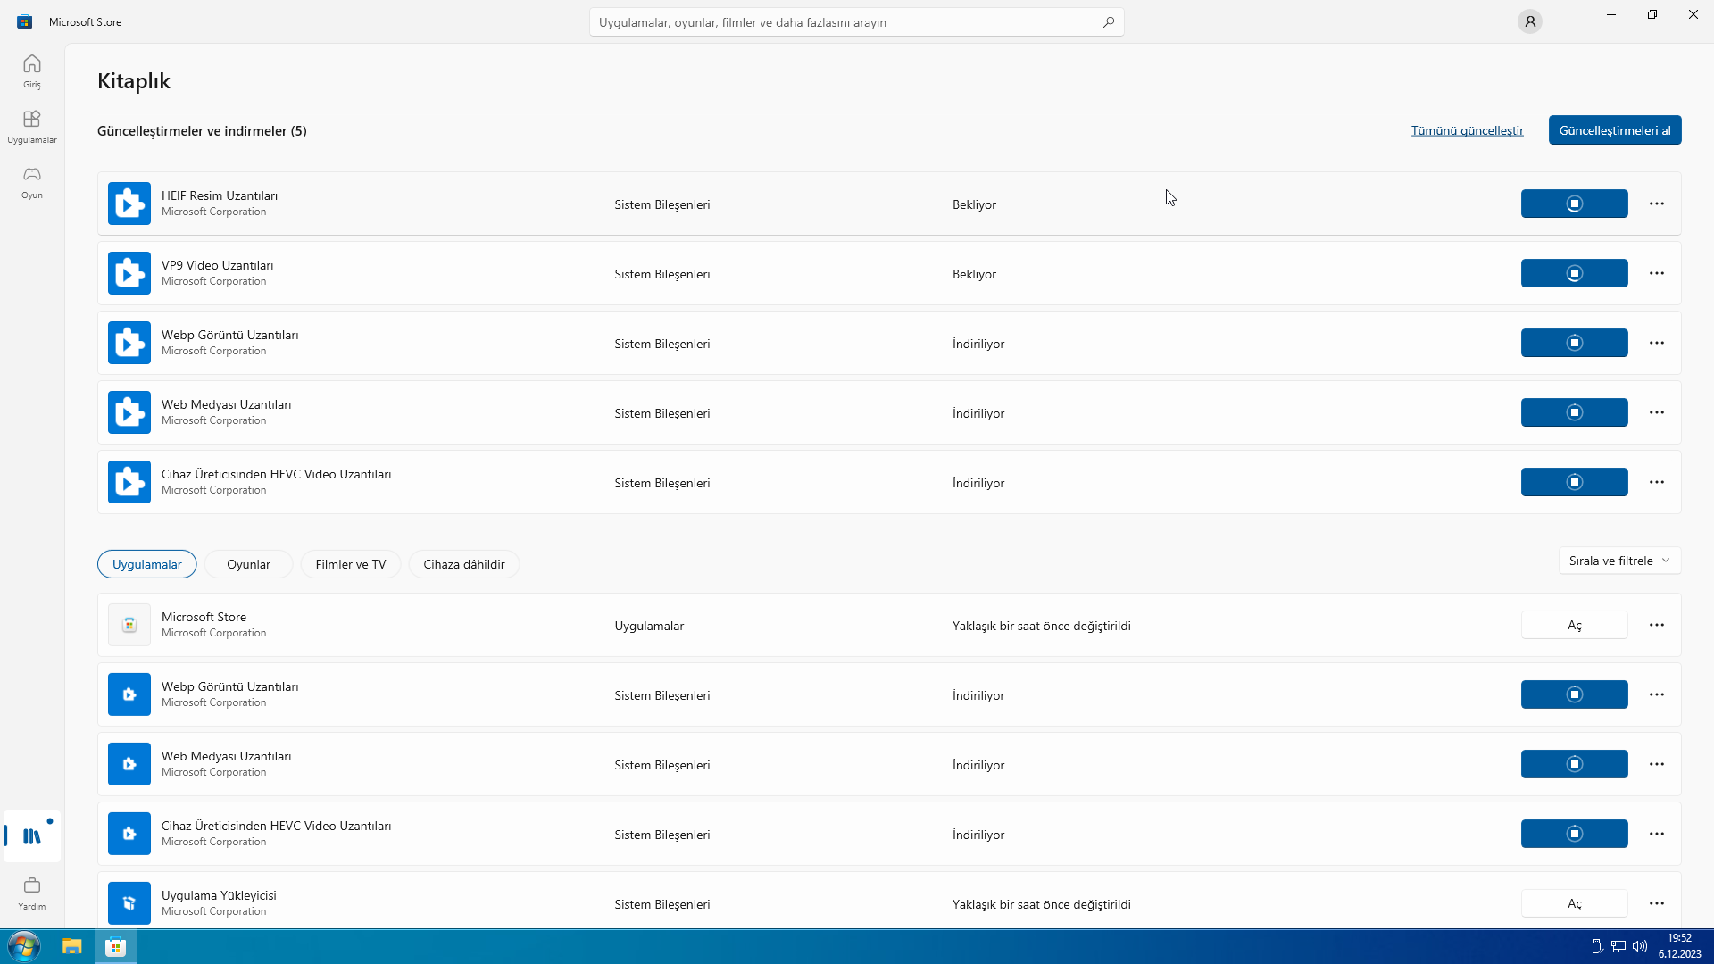Viewport: 1714px width, 964px height.
Task: Click Web Medyası Uzantıları icon in updates list
Action: tap(129, 412)
